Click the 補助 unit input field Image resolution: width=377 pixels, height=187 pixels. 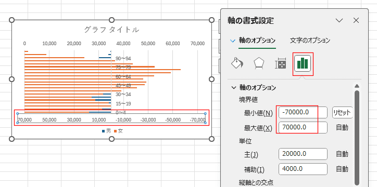click(x=303, y=169)
